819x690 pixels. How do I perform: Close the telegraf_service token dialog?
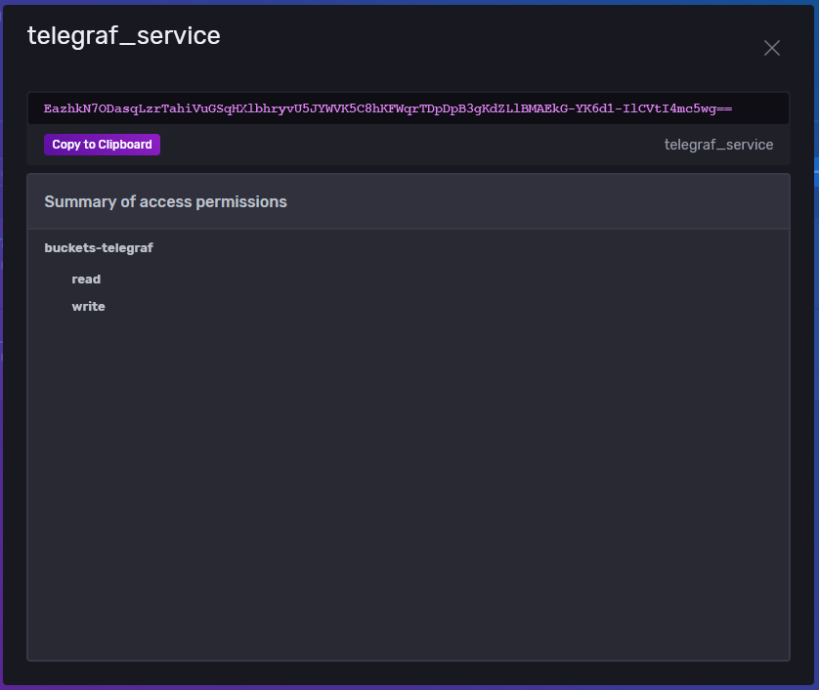[x=771, y=48]
